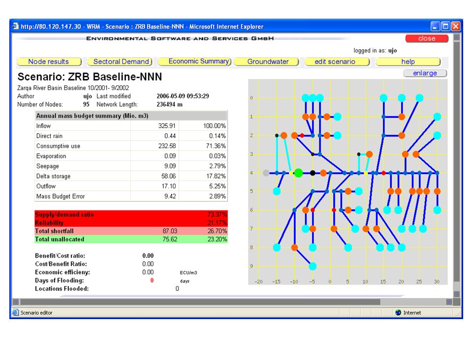
Task: Open the Economic Summary tab
Action: coord(195,61)
